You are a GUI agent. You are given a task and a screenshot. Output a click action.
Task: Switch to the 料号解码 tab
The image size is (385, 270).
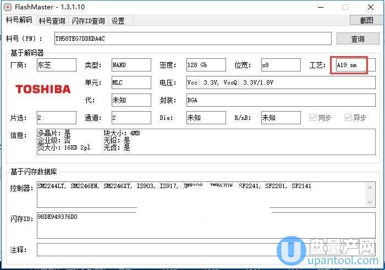pos(19,20)
